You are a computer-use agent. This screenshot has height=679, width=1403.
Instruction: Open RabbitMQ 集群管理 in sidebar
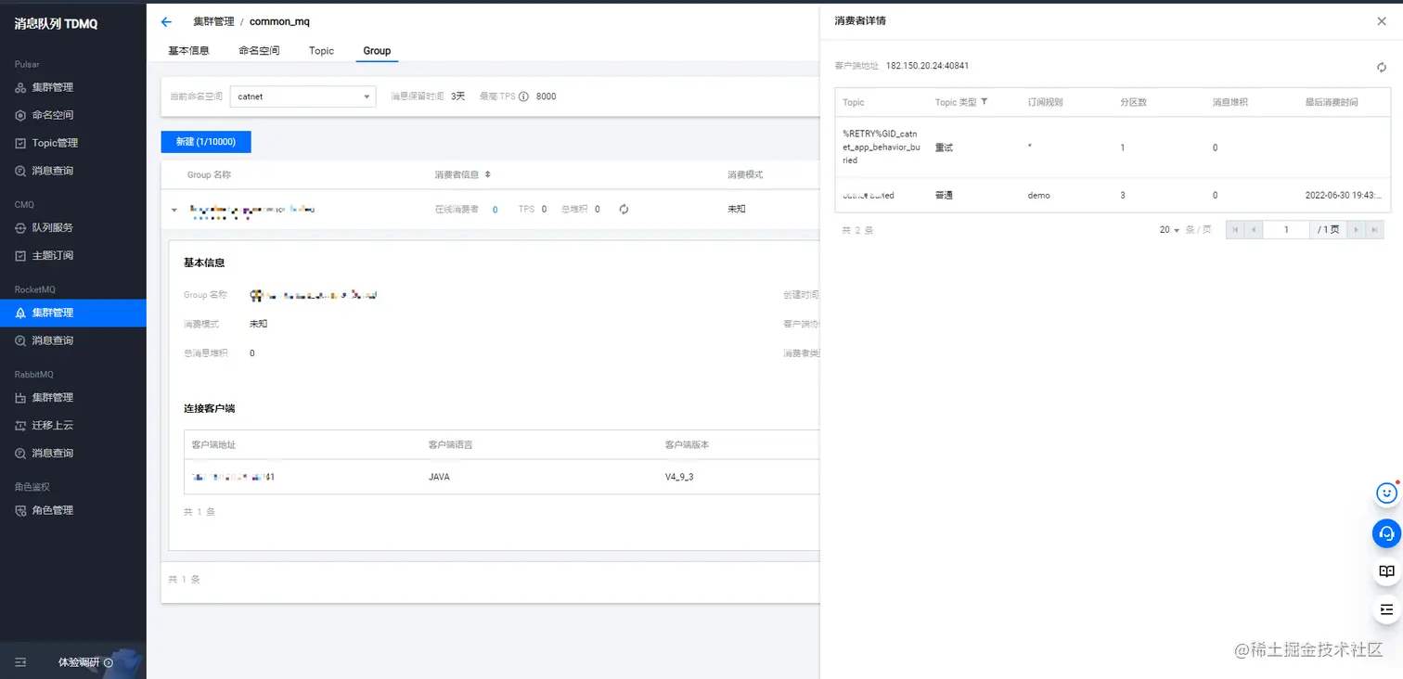(52, 397)
